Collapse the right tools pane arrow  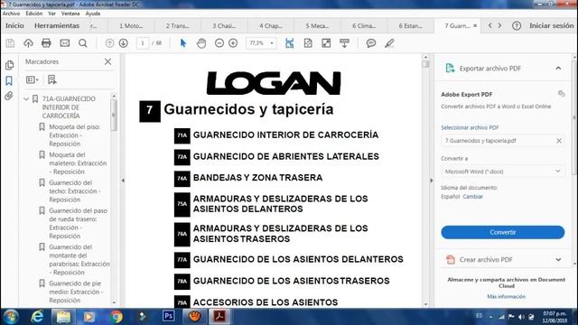431,181
